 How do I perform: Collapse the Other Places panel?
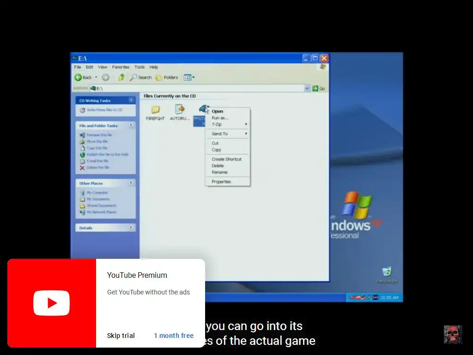tap(131, 183)
